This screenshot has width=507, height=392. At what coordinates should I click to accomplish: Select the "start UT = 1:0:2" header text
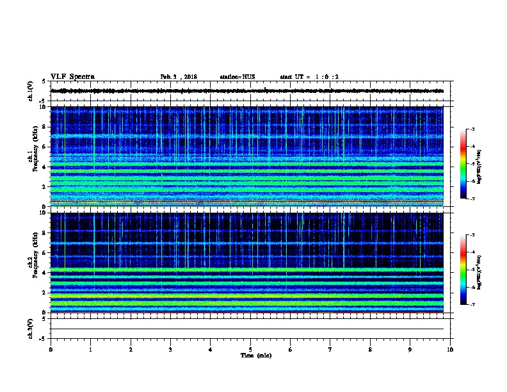pyautogui.click(x=309, y=77)
